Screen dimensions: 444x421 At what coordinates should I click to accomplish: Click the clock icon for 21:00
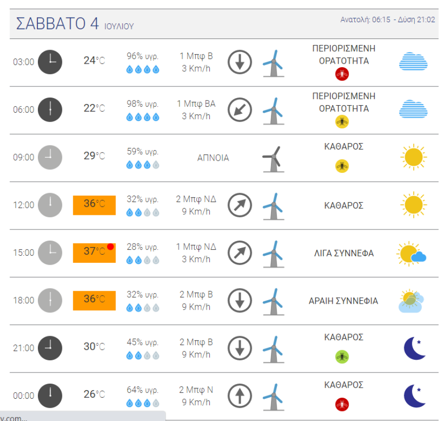pos(50,348)
